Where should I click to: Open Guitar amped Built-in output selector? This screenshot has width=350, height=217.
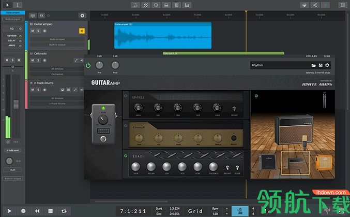coord(57,45)
